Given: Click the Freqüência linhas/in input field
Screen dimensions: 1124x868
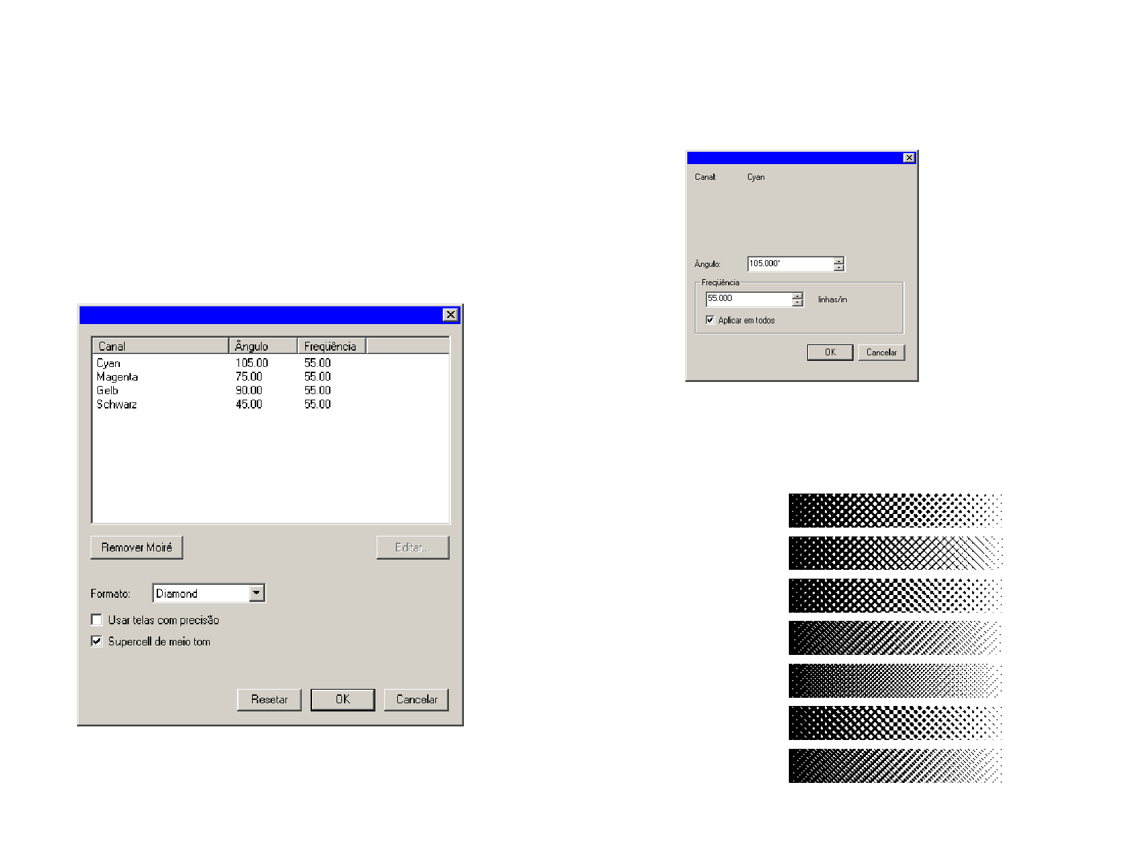Looking at the screenshot, I should pos(748,299).
